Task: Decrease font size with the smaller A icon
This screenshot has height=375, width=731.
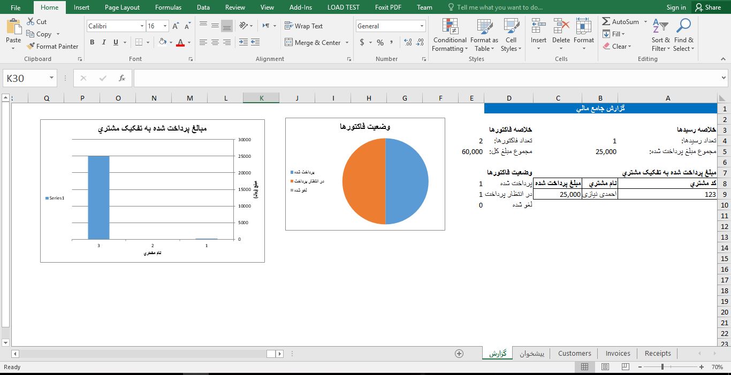Action: tap(187, 26)
